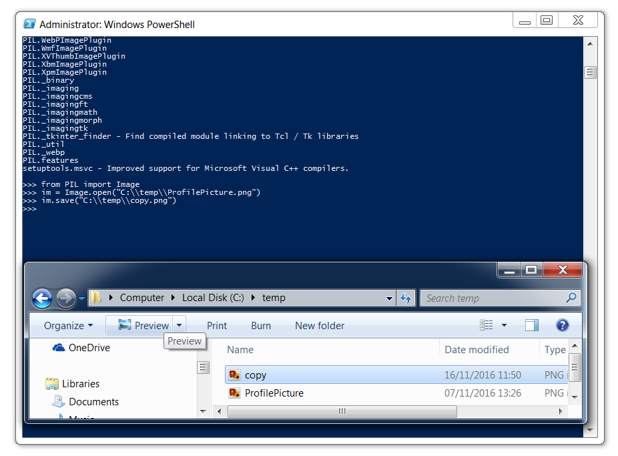Click the file list vertical scroll up arrow
The width and height of the screenshot is (618, 456).
575,346
